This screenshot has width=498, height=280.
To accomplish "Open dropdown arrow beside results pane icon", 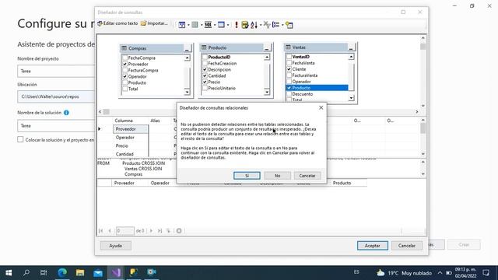I will pyautogui.click(x=228, y=25).
